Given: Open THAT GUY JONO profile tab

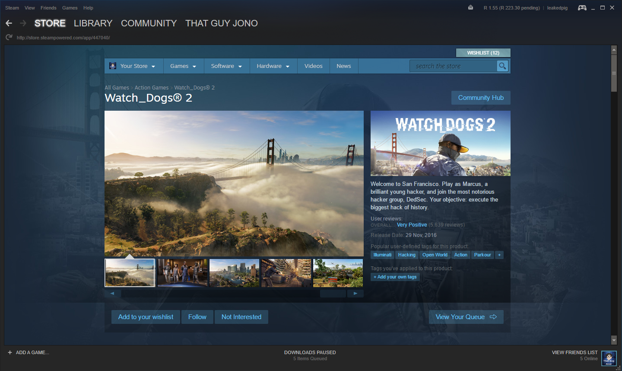Looking at the screenshot, I should pos(222,23).
